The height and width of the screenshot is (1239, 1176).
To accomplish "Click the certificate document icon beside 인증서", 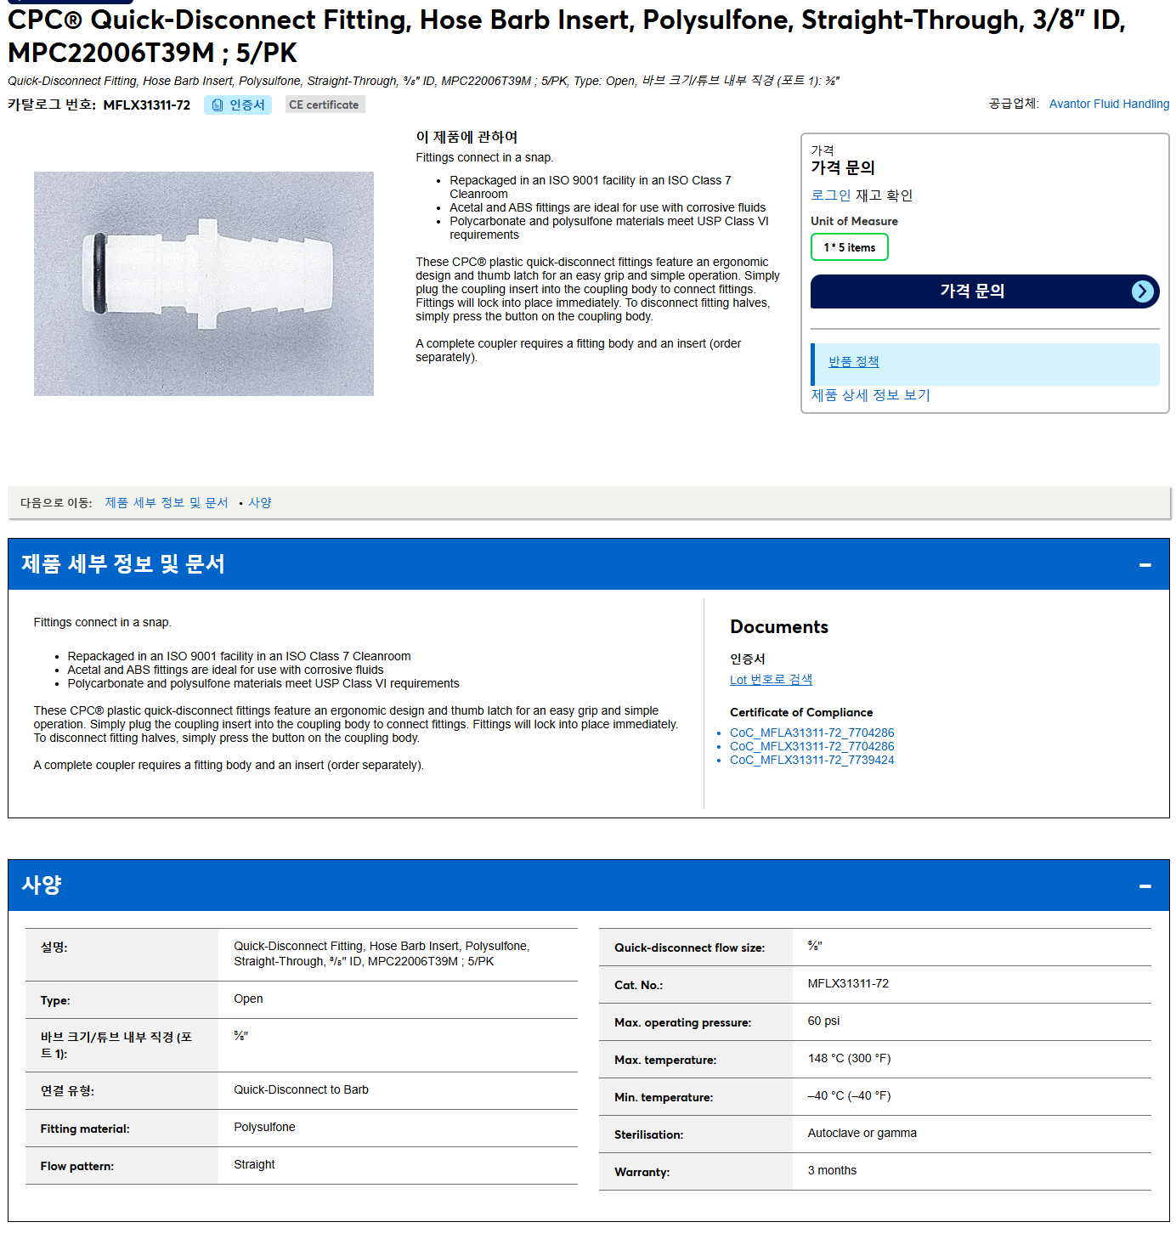I will pos(218,105).
